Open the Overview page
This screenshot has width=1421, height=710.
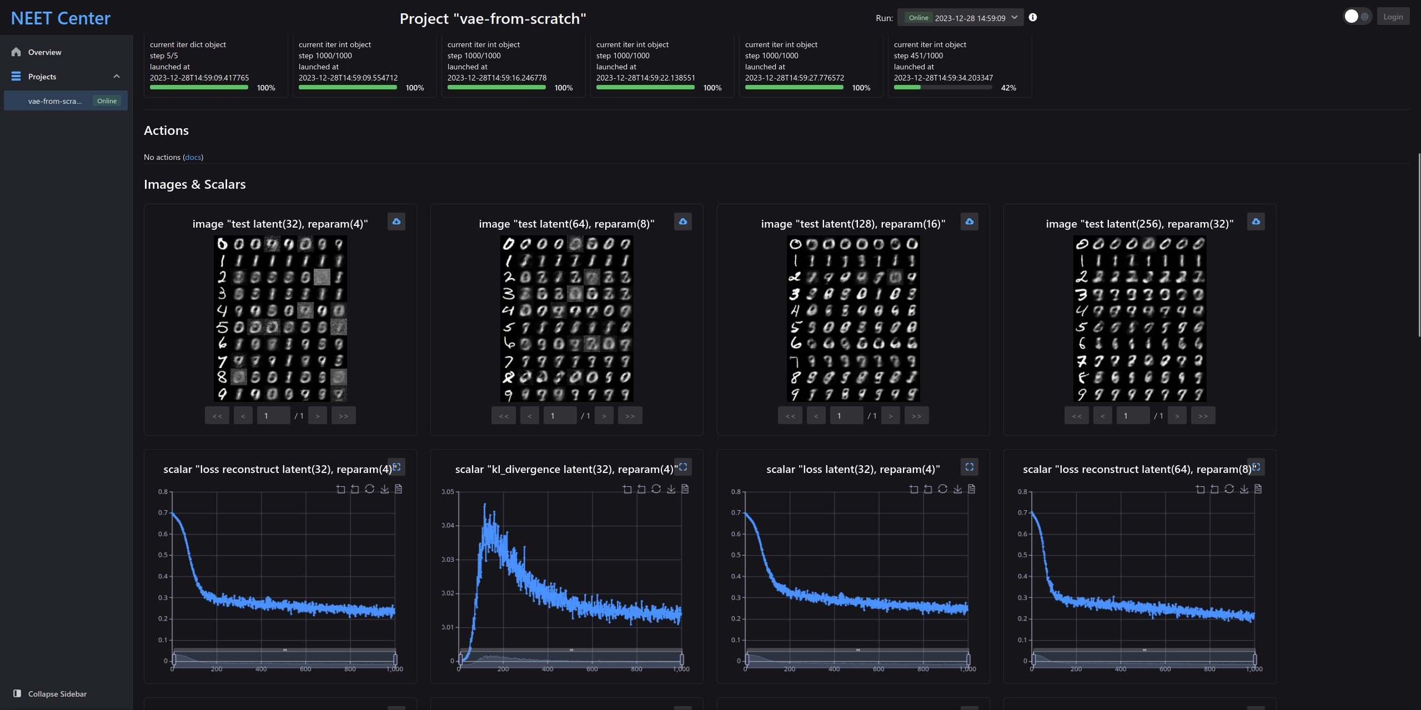click(x=66, y=52)
